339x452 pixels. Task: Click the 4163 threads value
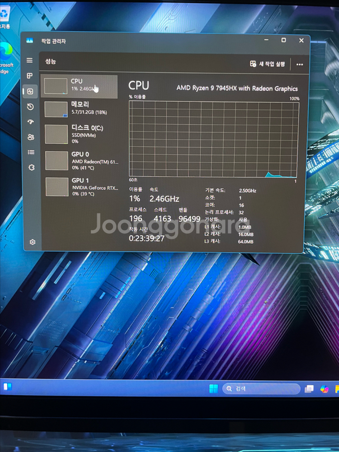pos(162,219)
